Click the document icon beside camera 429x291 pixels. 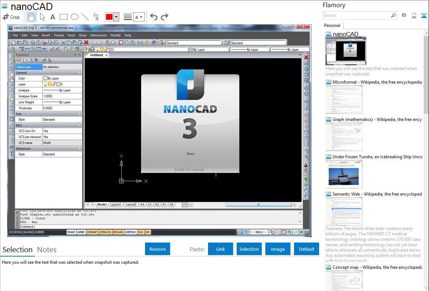coord(414,15)
